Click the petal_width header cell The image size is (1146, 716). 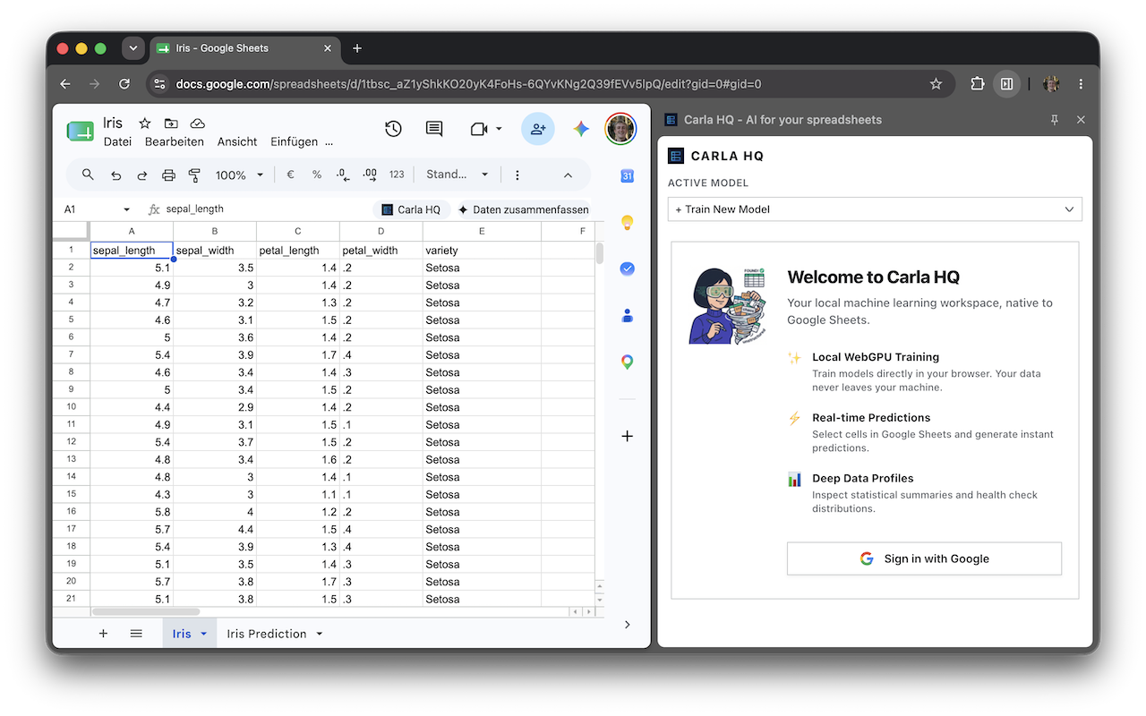381,251
